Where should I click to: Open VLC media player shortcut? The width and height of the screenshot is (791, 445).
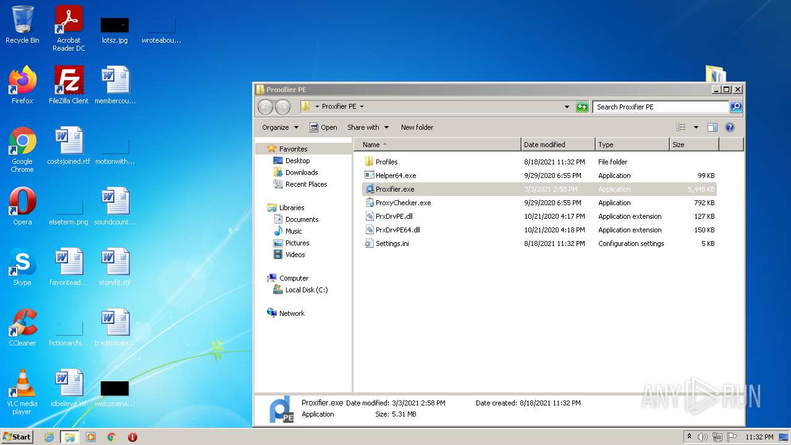[x=22, y=392]
